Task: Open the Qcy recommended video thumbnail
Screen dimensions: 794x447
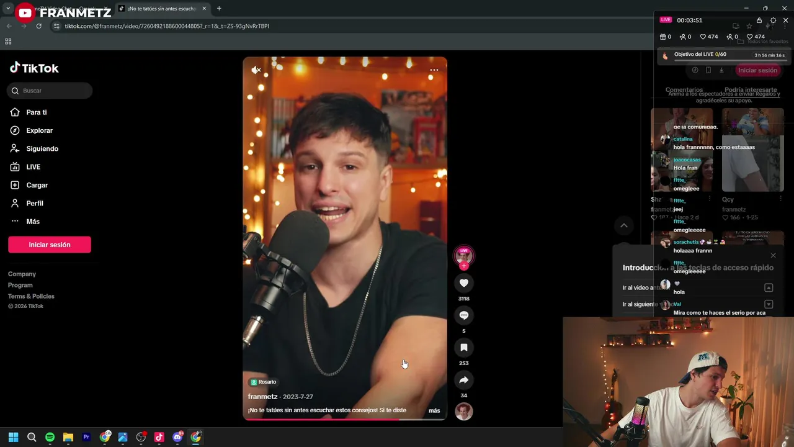Action: [x=753, y=150]
